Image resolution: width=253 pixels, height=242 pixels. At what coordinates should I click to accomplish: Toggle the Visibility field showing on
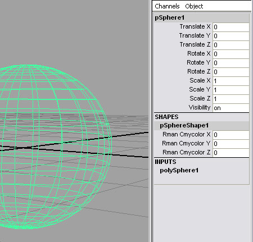point(231,108)
